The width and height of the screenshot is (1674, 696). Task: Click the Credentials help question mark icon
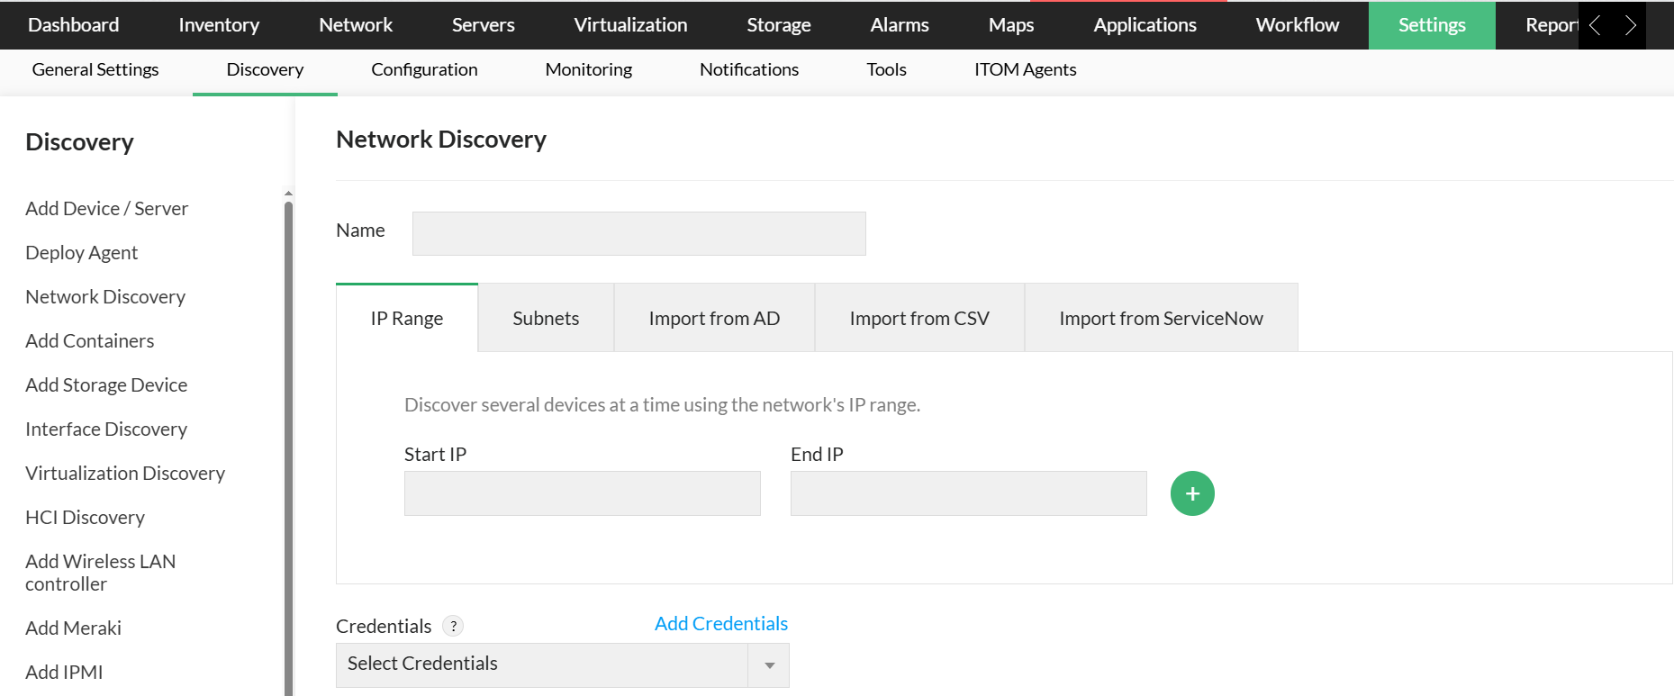[x=453, y=626]
